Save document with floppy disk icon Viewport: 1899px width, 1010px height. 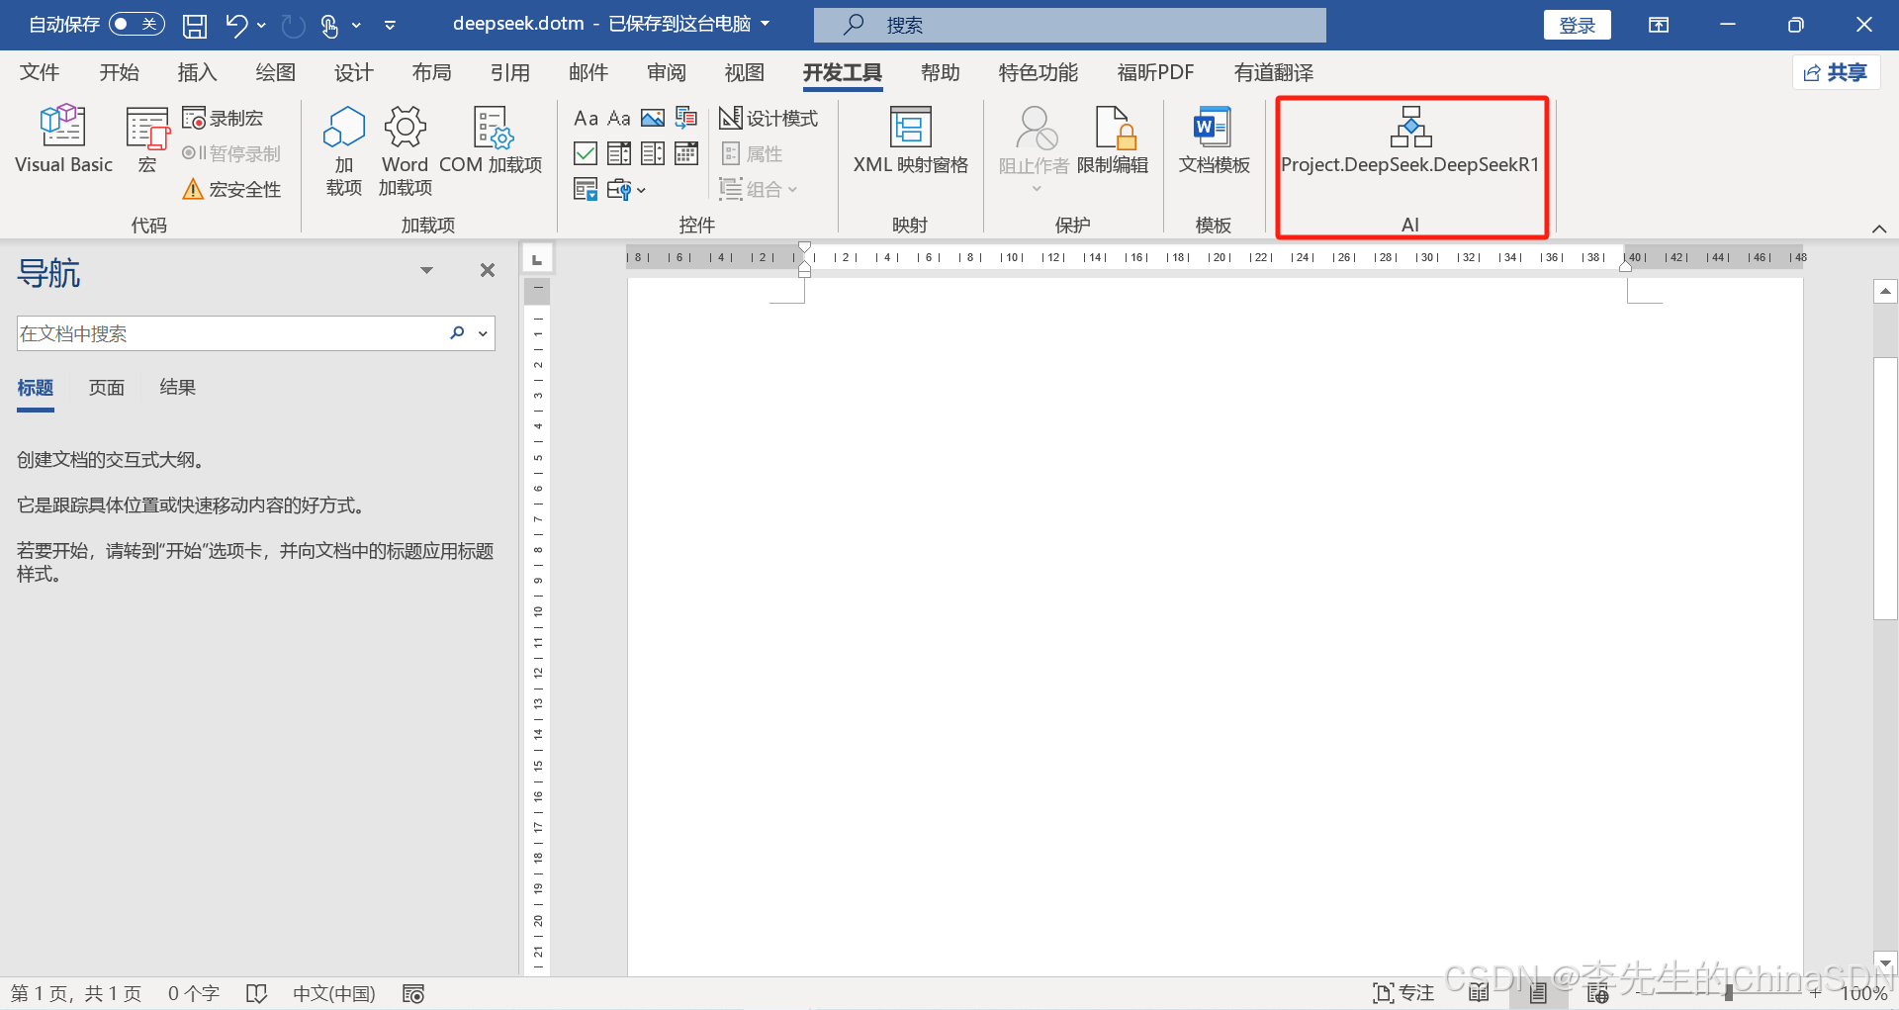pyautogui.click(x=195, y=25)
